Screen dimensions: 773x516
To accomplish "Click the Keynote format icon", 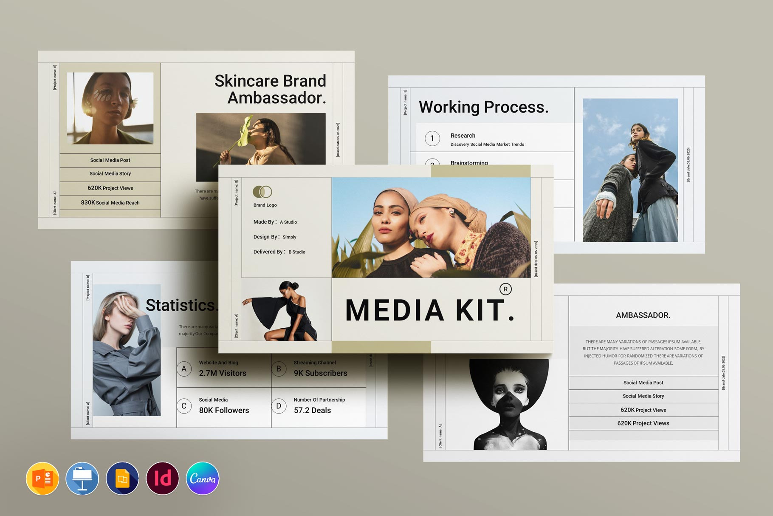I will (82, 479).
